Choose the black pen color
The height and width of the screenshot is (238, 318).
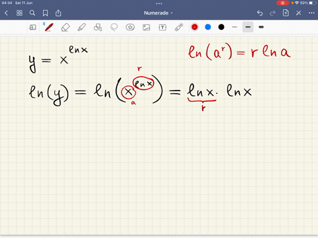221,27
